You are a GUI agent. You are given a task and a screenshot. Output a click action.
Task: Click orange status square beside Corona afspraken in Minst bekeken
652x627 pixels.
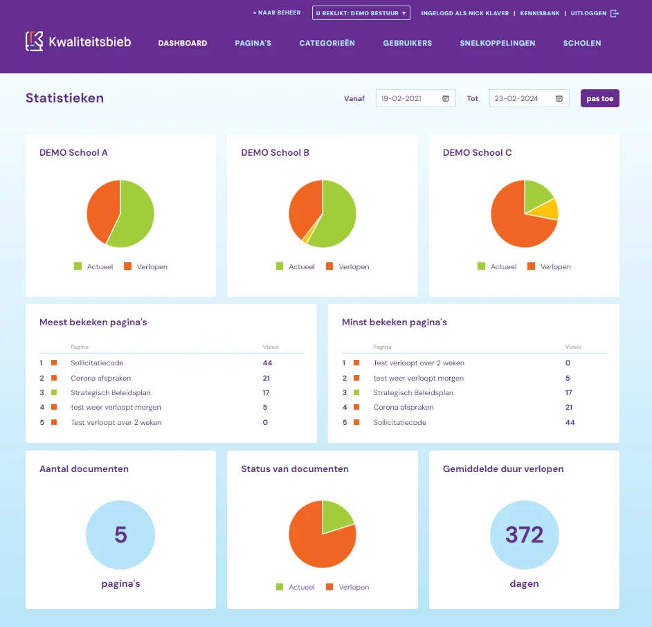[x=356, y=407]
